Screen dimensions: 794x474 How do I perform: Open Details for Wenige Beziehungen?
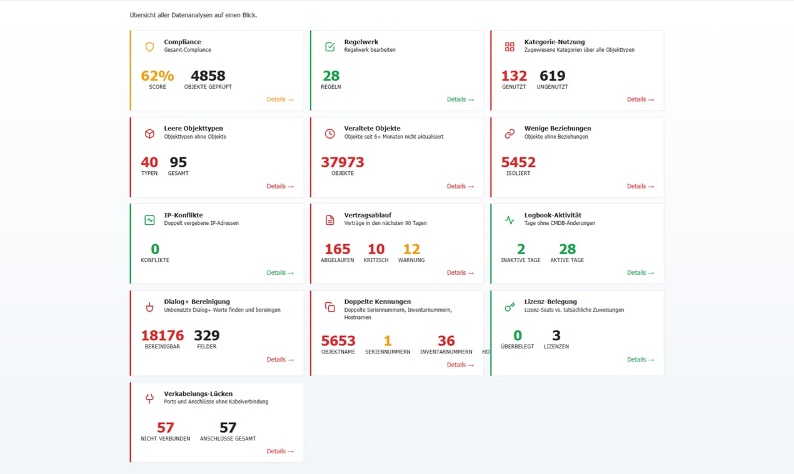pyautogui.click(x=640, y=186)
